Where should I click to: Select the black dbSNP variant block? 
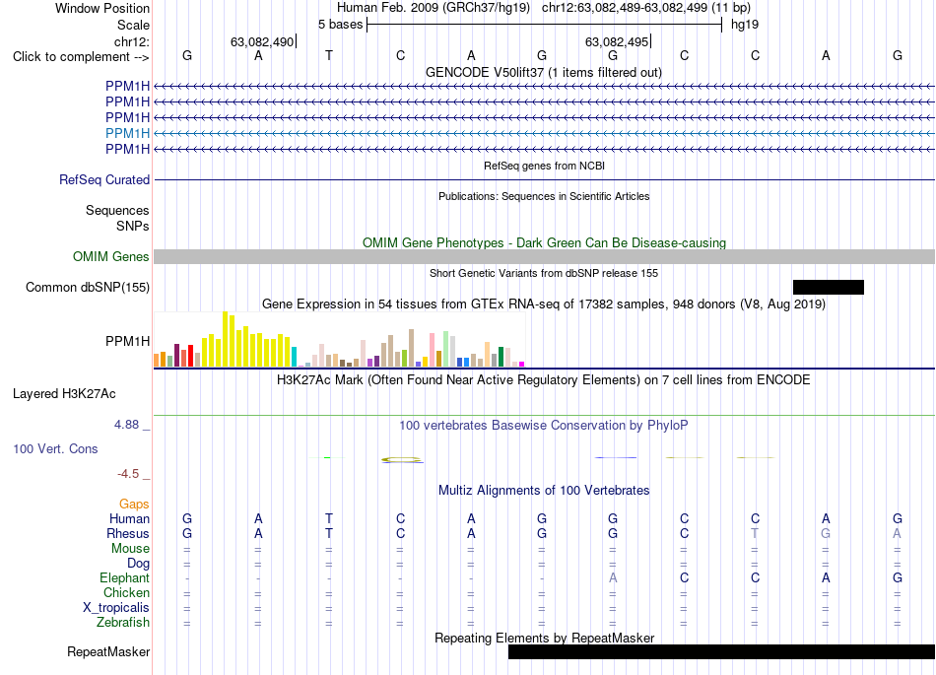[828, 287]
